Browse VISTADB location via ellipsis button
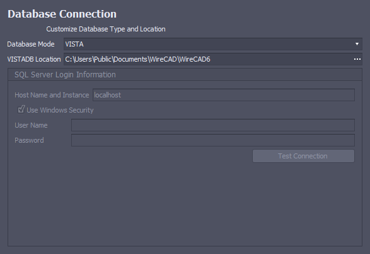 pos(357,59)
